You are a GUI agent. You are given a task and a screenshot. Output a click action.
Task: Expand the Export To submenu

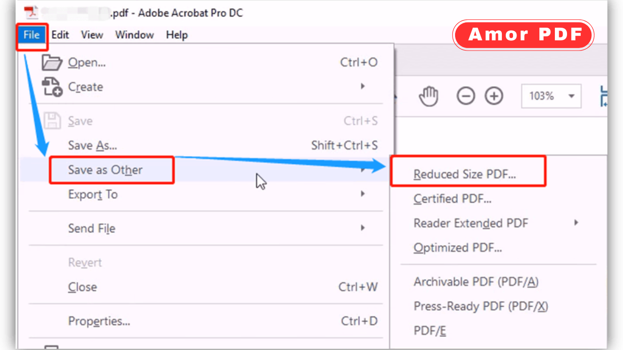click(363, 193)
